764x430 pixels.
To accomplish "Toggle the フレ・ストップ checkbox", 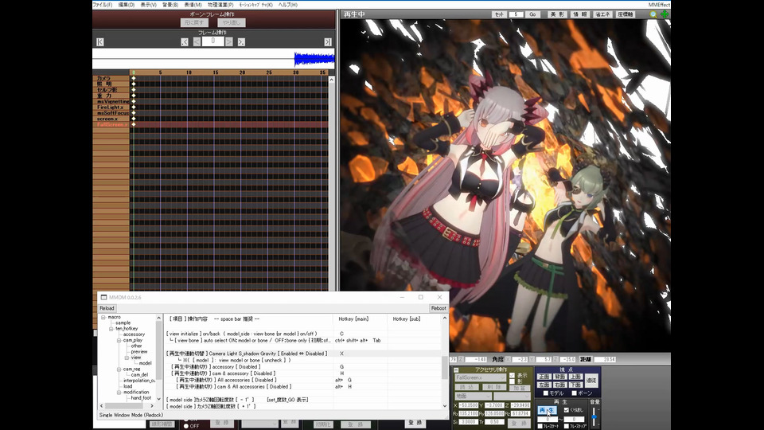I will 566,426.
